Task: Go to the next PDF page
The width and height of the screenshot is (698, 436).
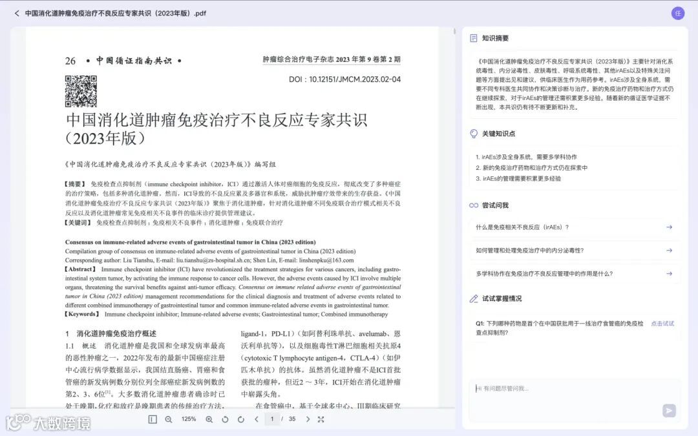Action: pos(308,419)
